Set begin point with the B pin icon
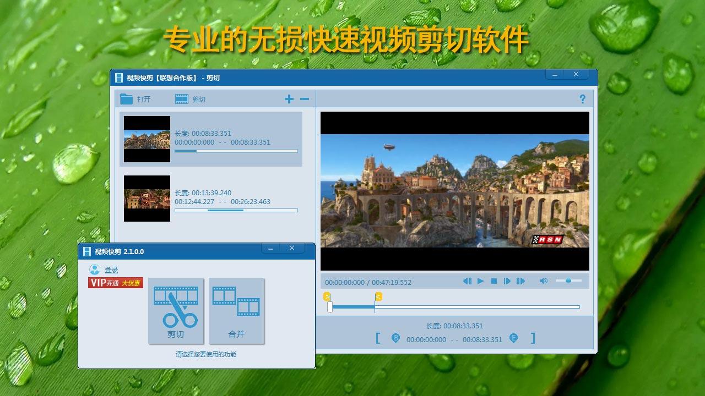This screenshot has width=705, height=396. click(x=395, y=338)
